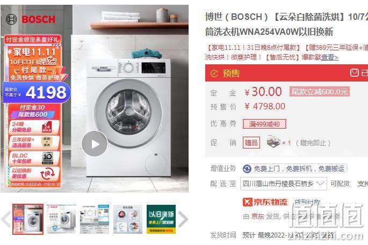Click the 尾款立减600.0元 tag
The height and width of the screenshot is (245, 368).
[x=320, y=92]
